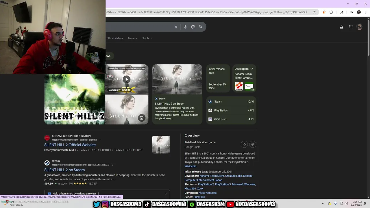The width and height of the screenshot is (370, 208).
Task: Click the PlayStation 2 platform link
Action: coord(206,184)
